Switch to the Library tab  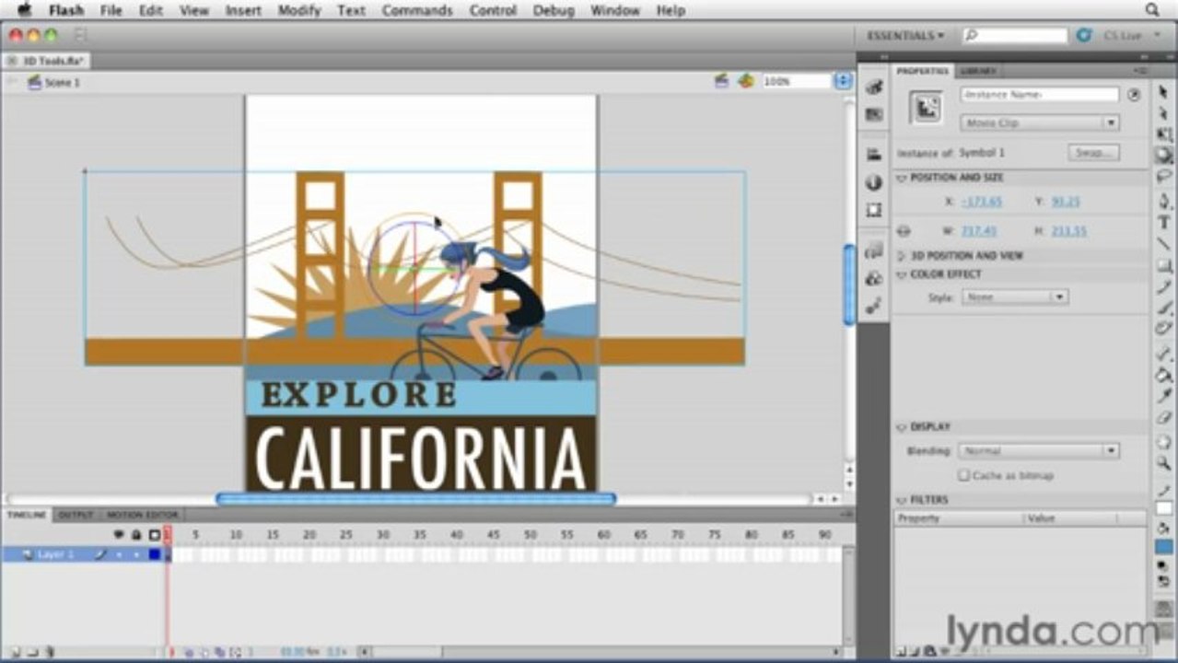pyautogui.click(x=977, y=71)
